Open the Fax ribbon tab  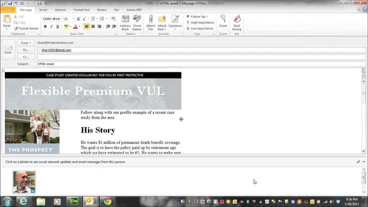point(116,10)
